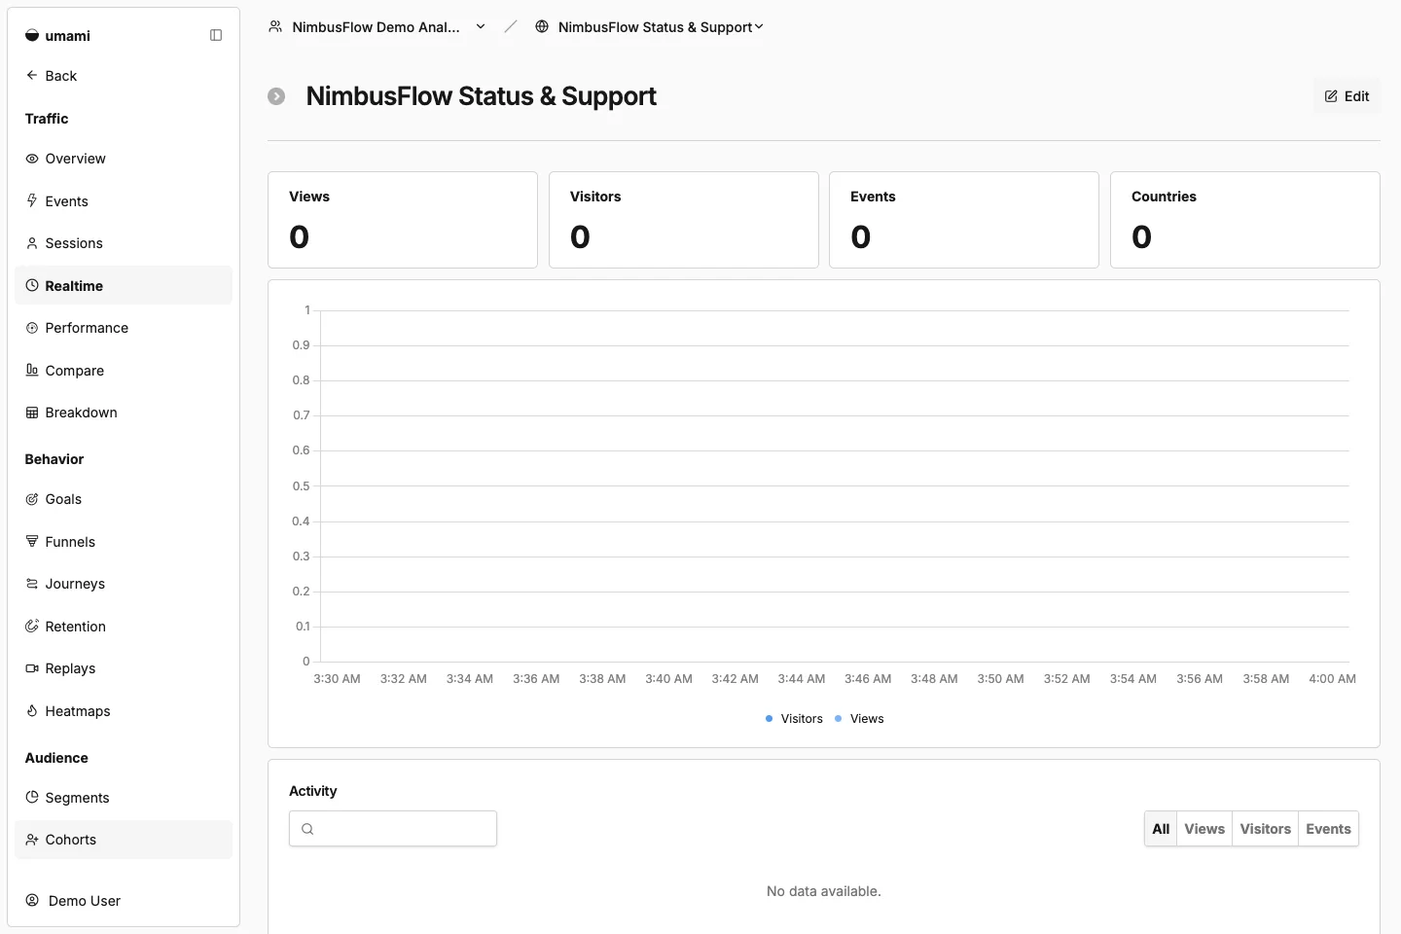Click the Countries metric card

tap(1245, 220)
